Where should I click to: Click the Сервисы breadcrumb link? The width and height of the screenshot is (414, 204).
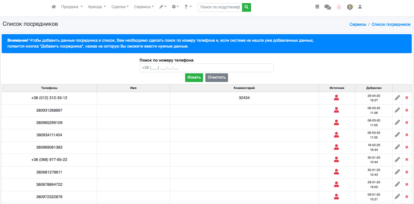pyautogui.click(x=358, y=24)
